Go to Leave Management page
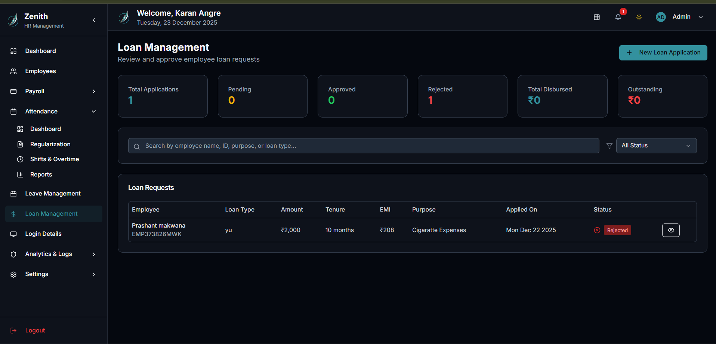 tap(53, 194)
